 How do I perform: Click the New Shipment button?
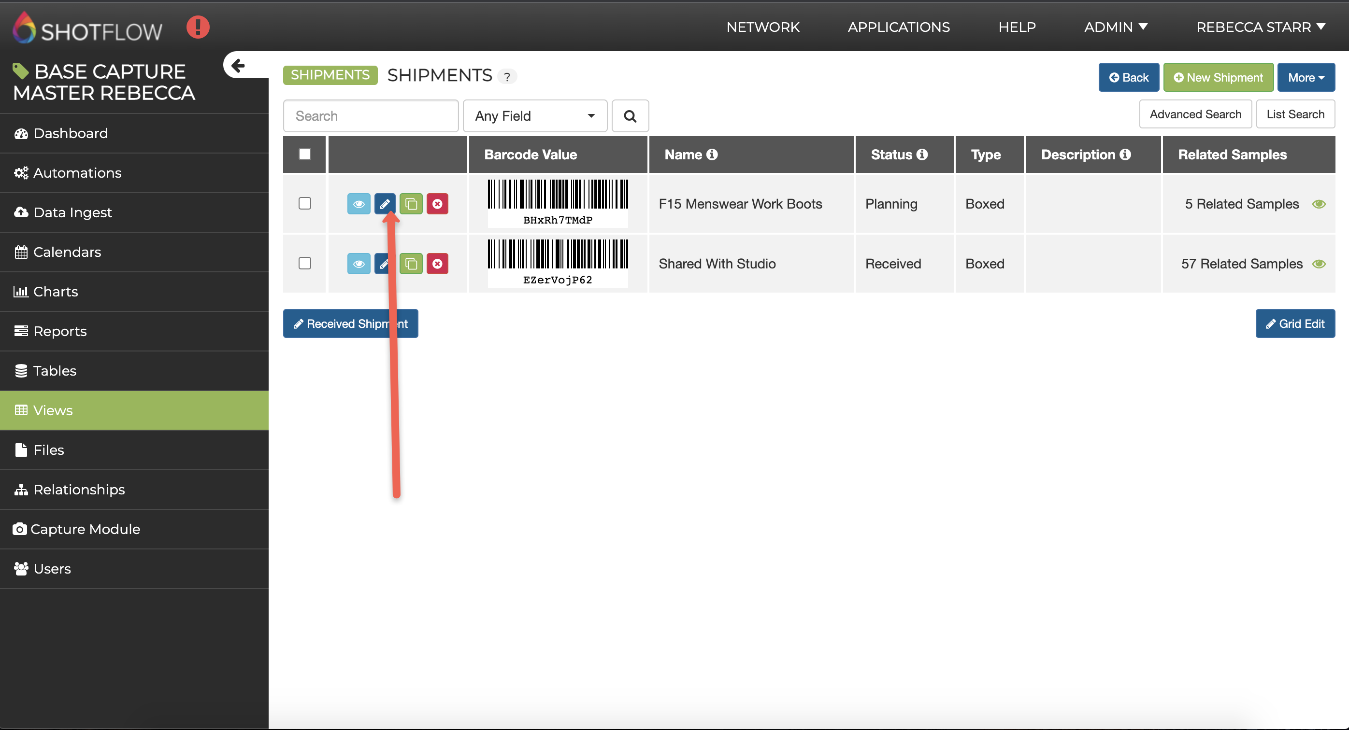click(1218, 77)
